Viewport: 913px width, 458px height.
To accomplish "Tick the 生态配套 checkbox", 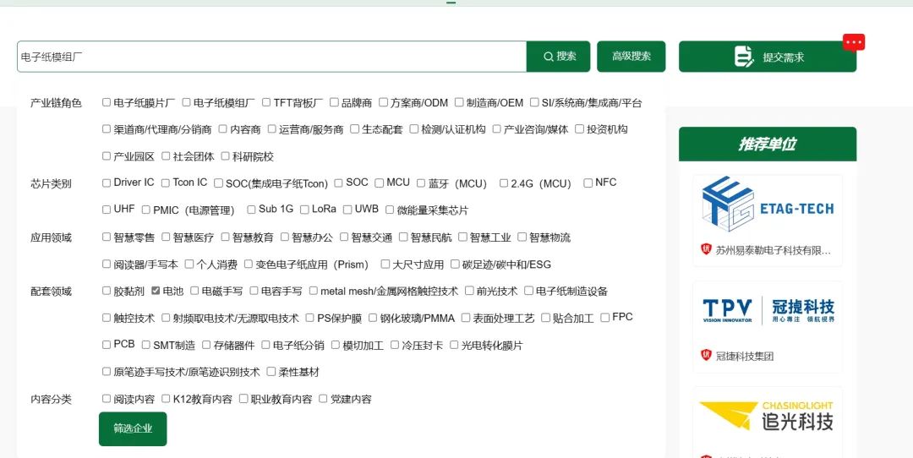I will tap(354, 129).
